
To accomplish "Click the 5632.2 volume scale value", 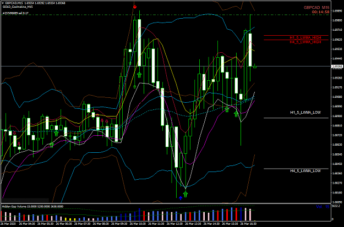I will 336,206.
